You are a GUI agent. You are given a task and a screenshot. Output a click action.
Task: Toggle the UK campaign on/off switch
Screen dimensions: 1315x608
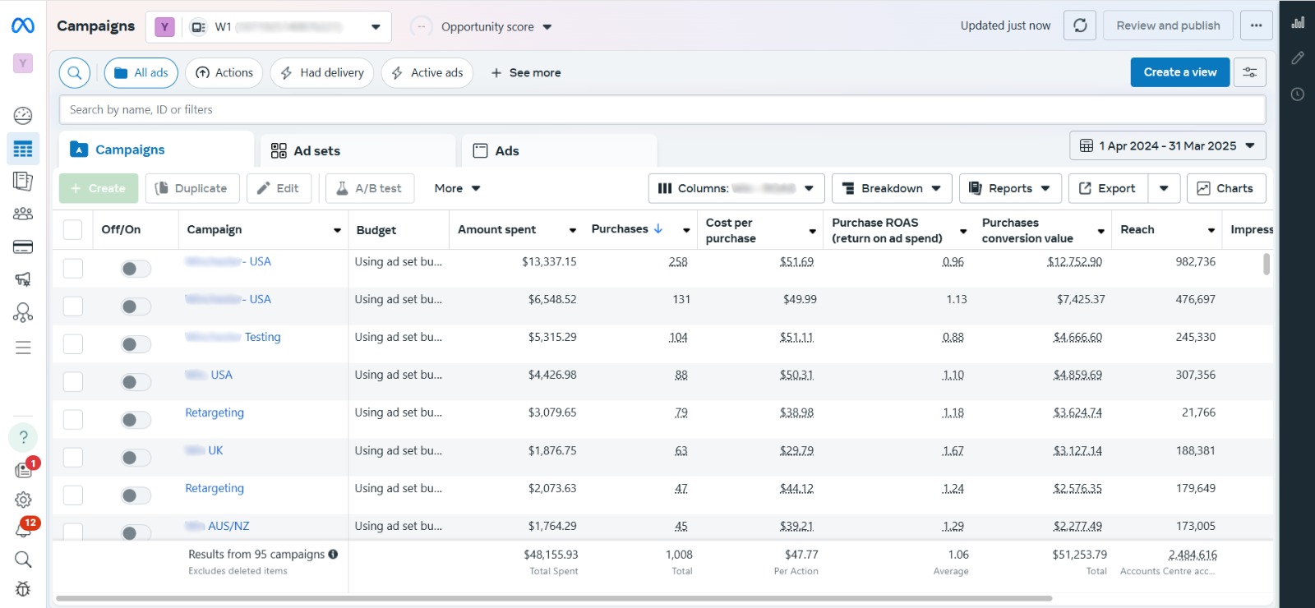tap(136, 458)
